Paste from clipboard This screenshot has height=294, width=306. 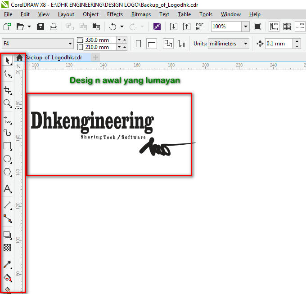click(x=96, y=27)
